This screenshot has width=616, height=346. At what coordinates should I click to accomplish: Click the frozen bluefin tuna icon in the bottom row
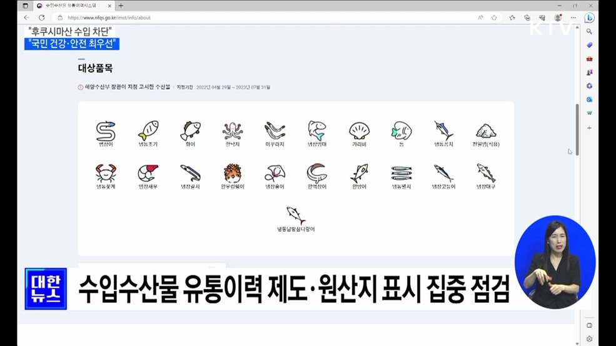pyautogui.click(x=296, y=215)
